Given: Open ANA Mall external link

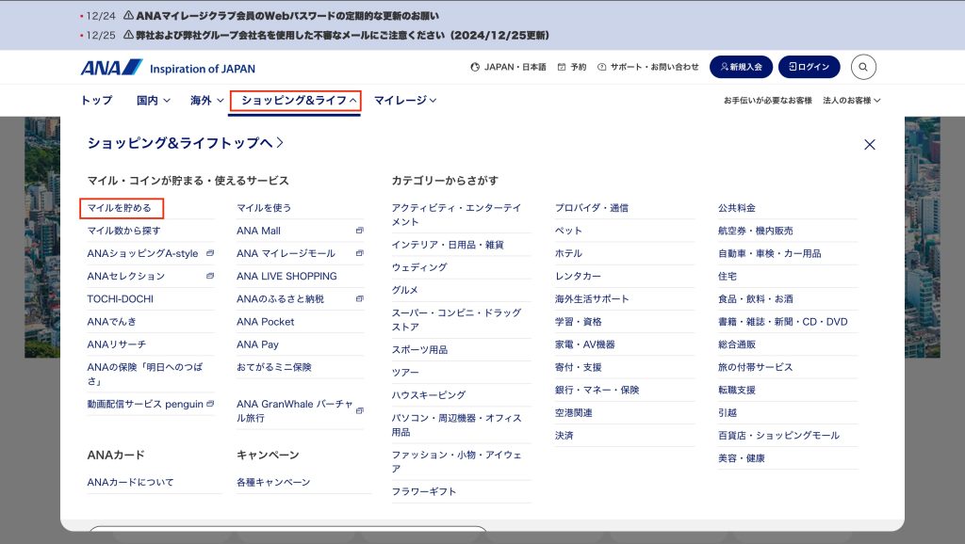Looking at the screenshot, I should (259, 231).
